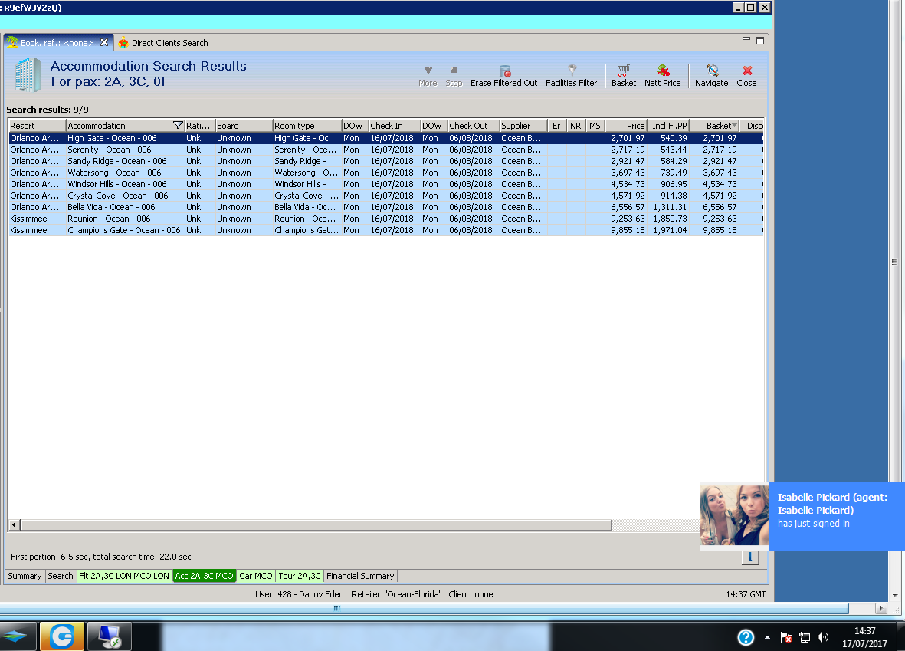Open the Remote Desktop taskbar icon
The height and width of the screenshot is (651, 905).
pos(109,636)
